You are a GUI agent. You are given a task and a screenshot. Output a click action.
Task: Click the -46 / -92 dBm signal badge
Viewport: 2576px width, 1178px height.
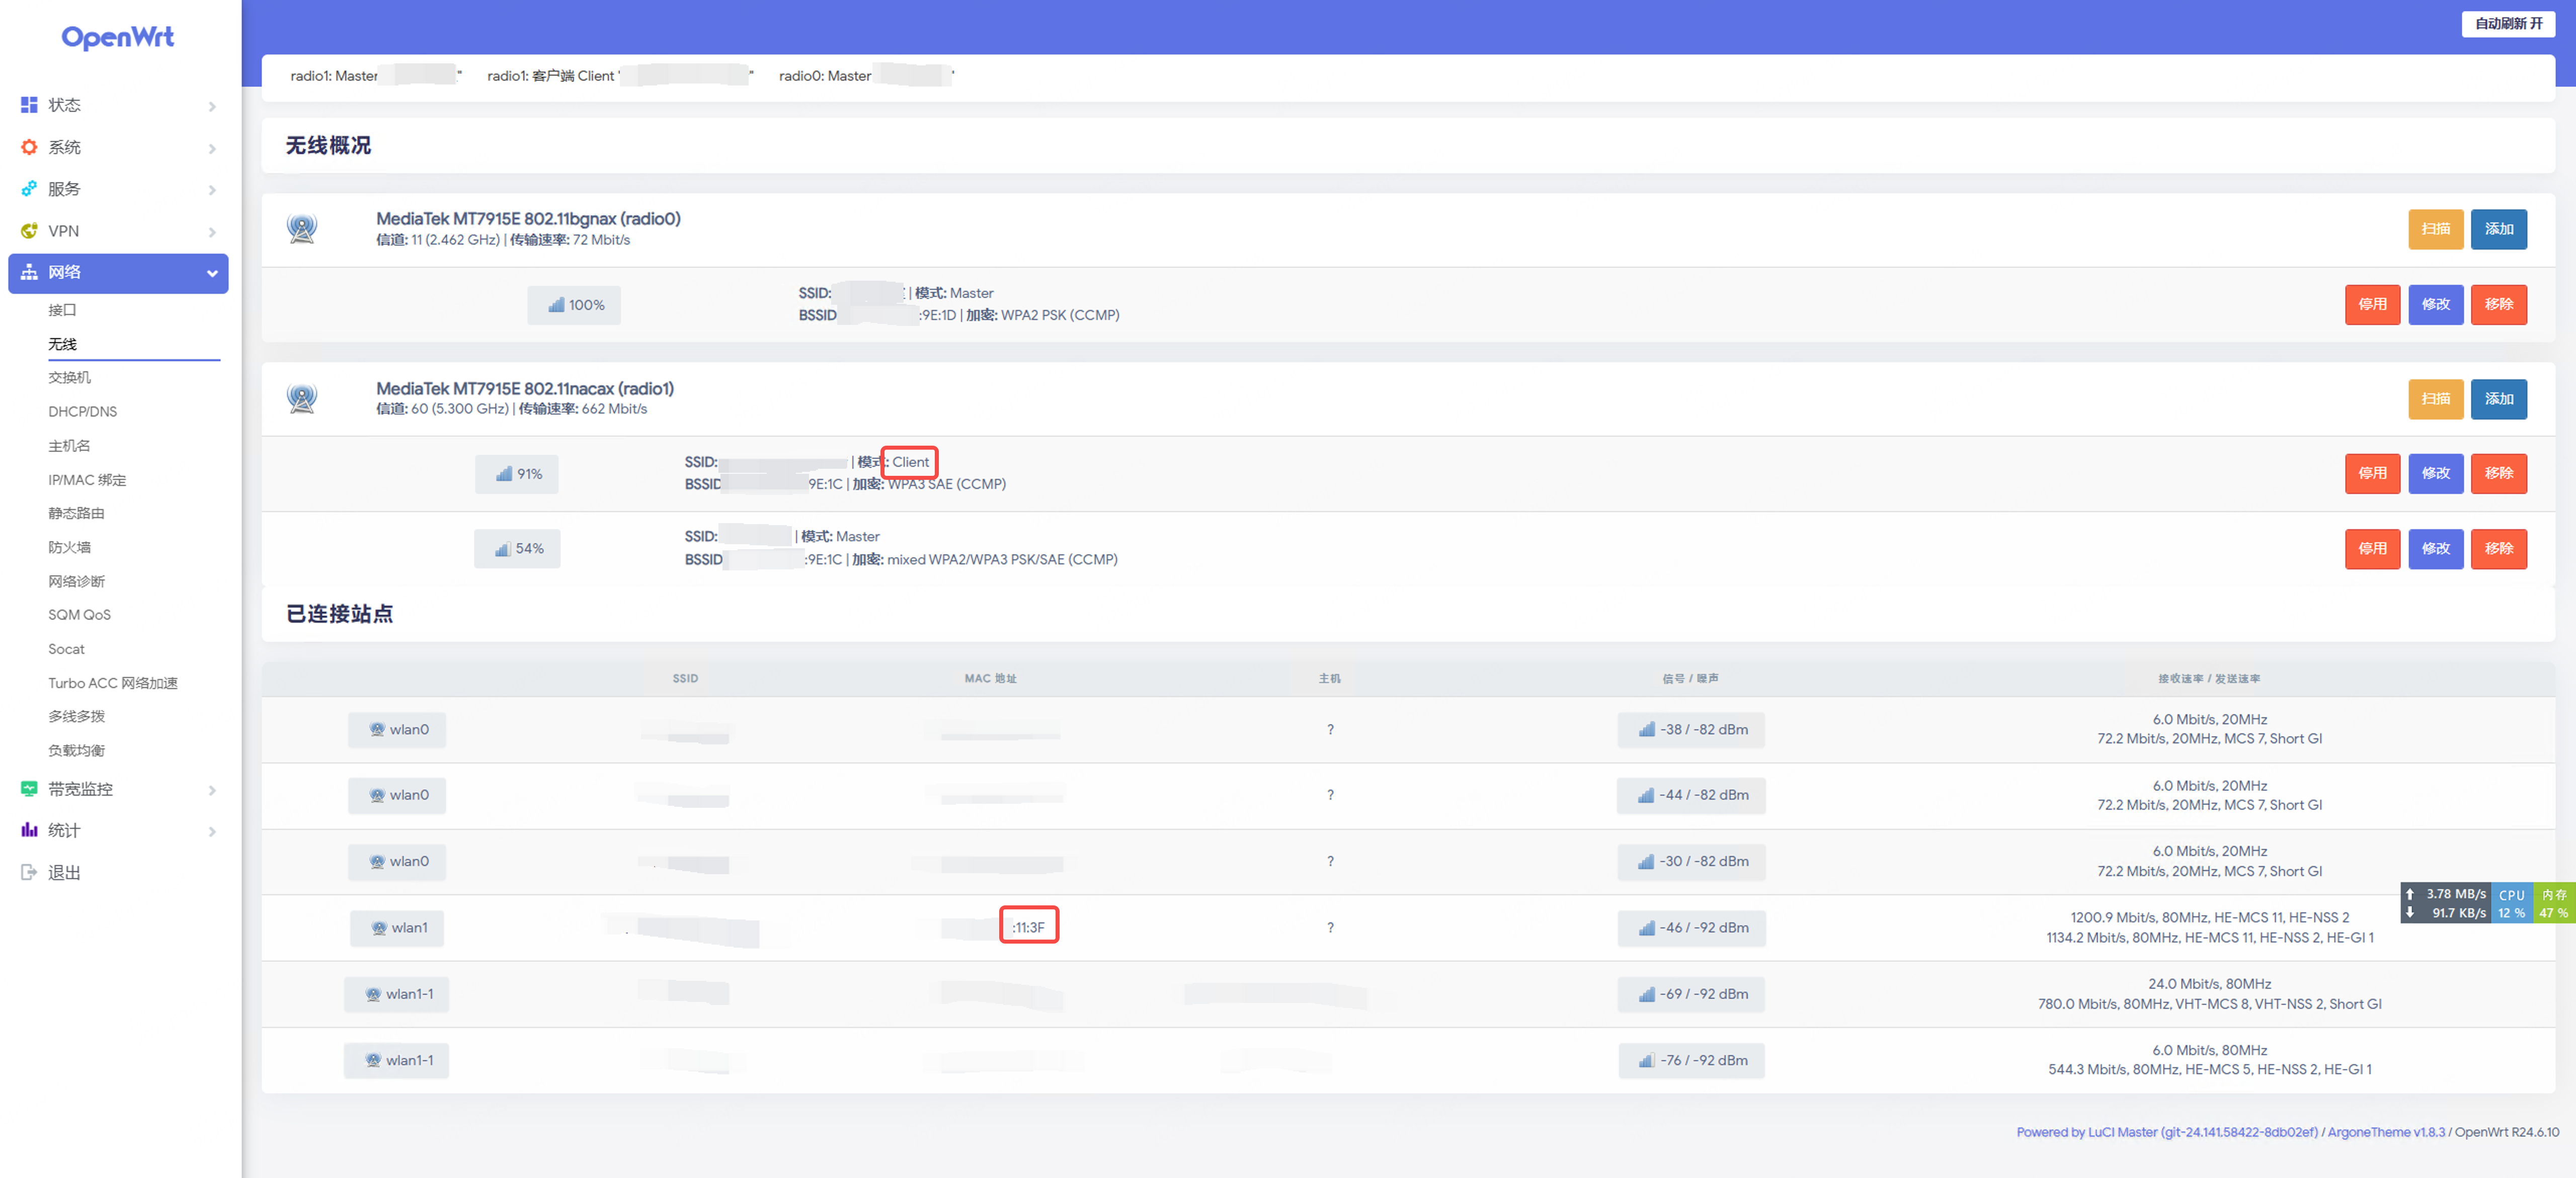click(1691, 928)
